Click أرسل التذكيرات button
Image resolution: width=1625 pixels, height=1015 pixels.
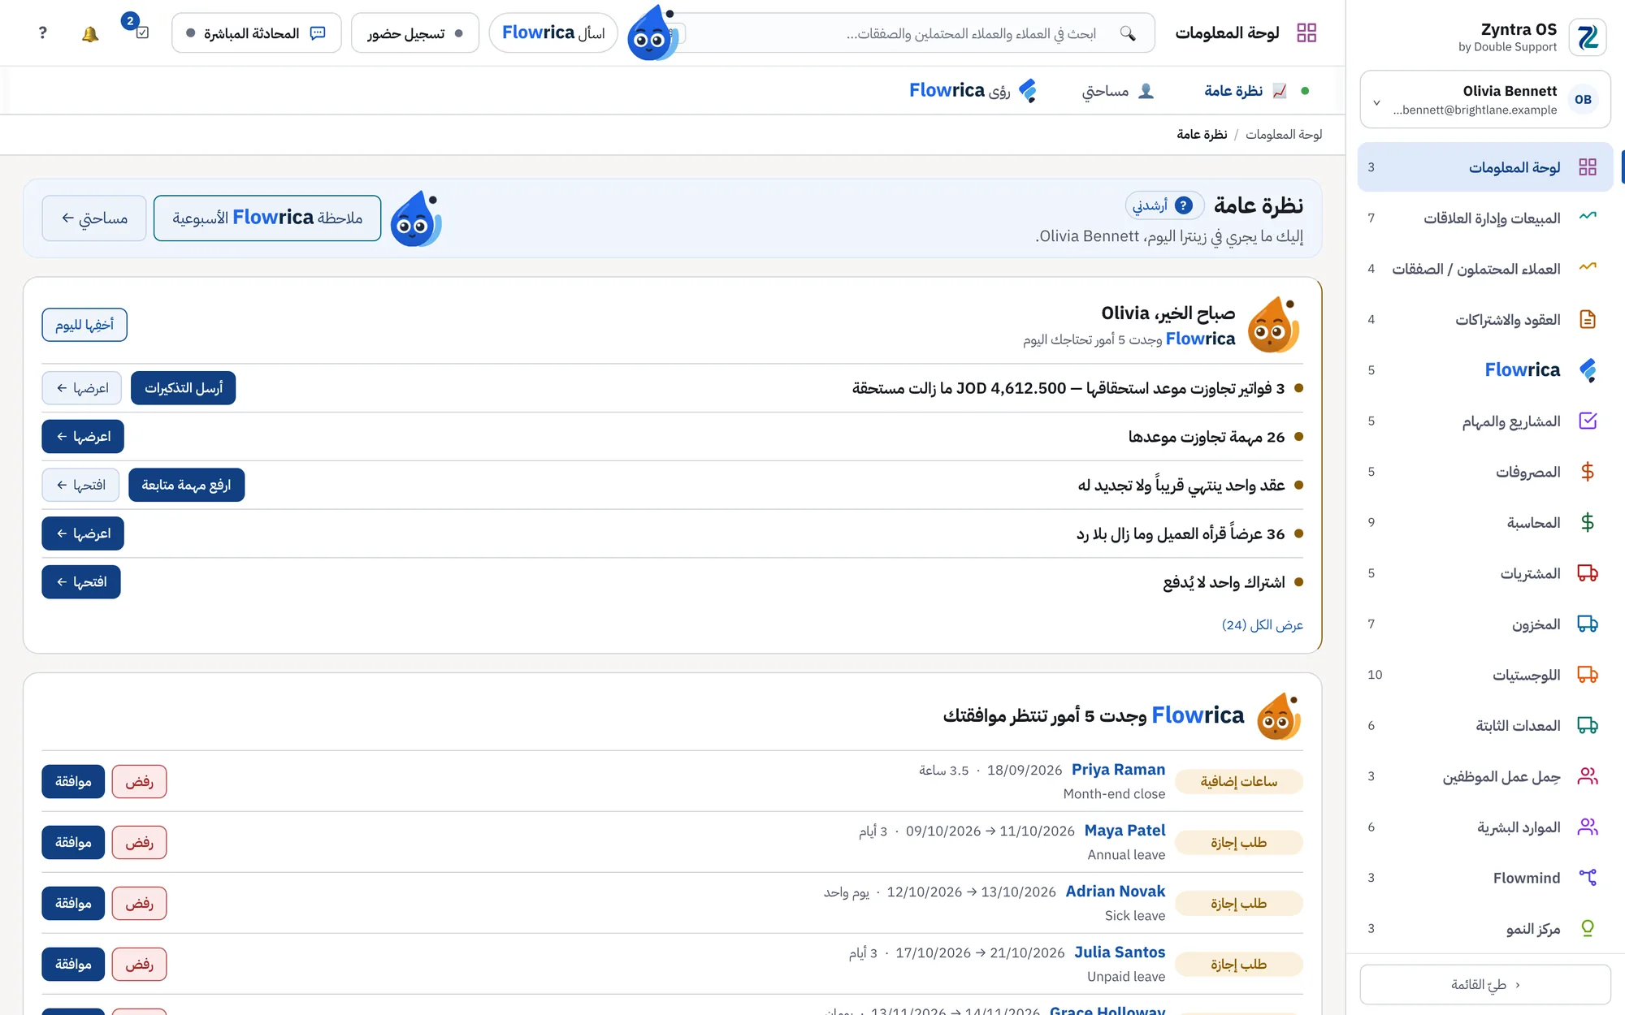coord(184,388)
